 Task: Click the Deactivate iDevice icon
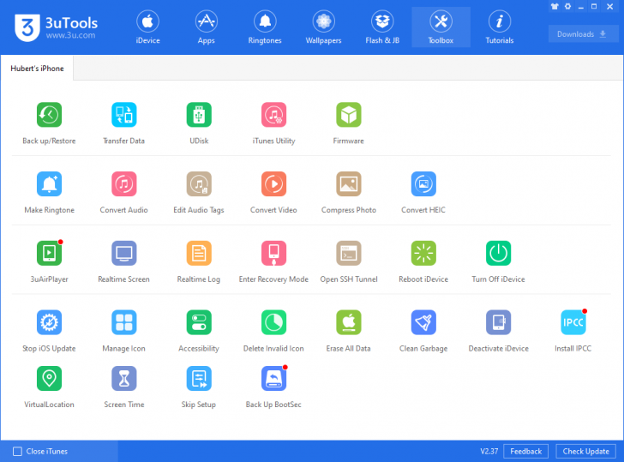(x=498, y=322)
